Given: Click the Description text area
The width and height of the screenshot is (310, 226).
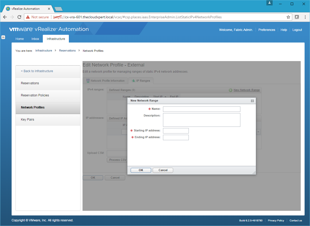Looking at the screenshot, I should point(201,120).
